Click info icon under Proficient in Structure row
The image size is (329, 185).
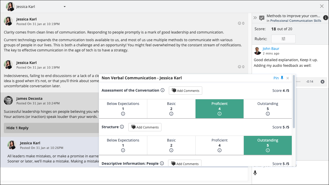tap(219, 150)
